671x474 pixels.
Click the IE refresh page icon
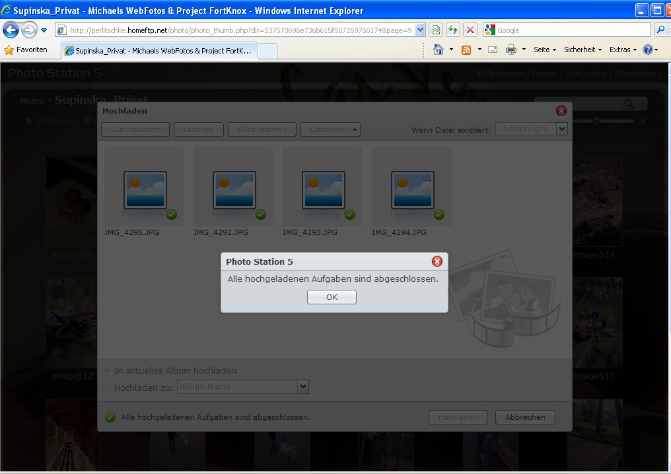pyautogui.click(x=453, y=30)
